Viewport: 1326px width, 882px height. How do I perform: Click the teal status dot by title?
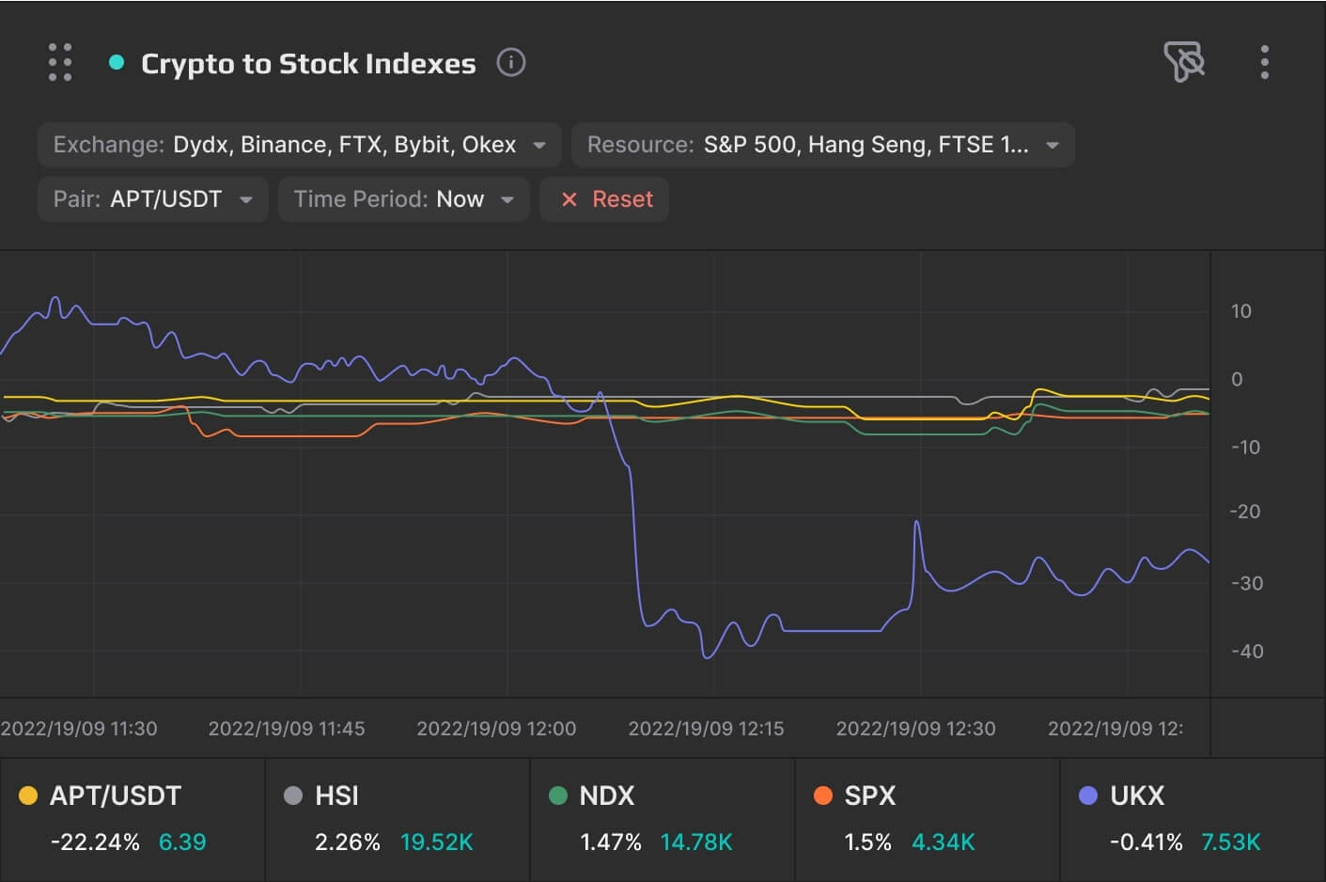(x=117, y=63)
